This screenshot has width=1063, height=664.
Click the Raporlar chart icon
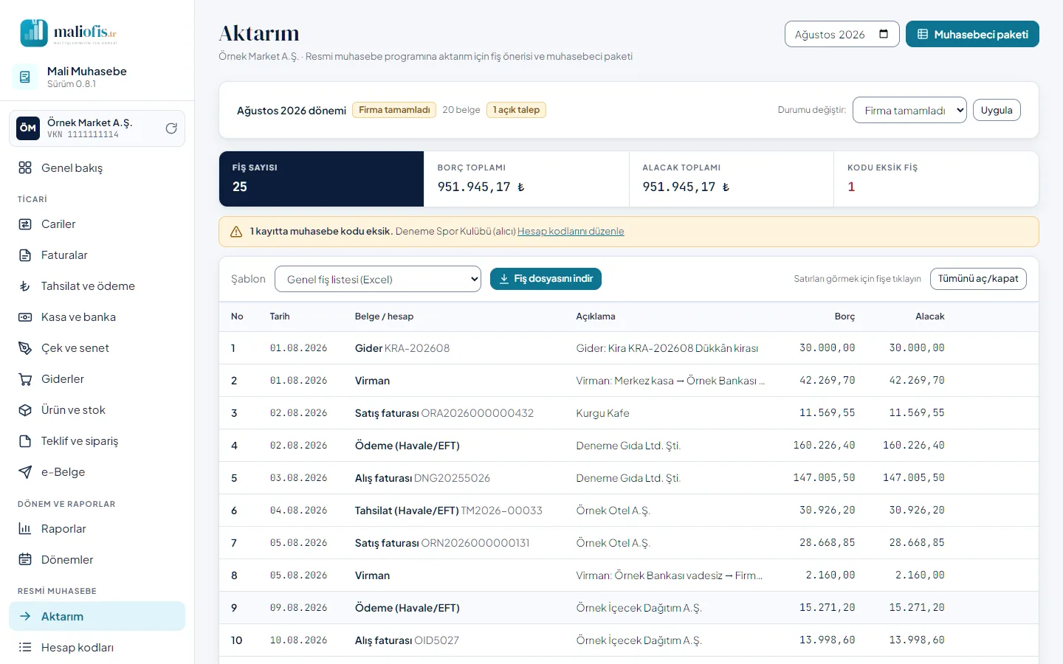[25, 529]
